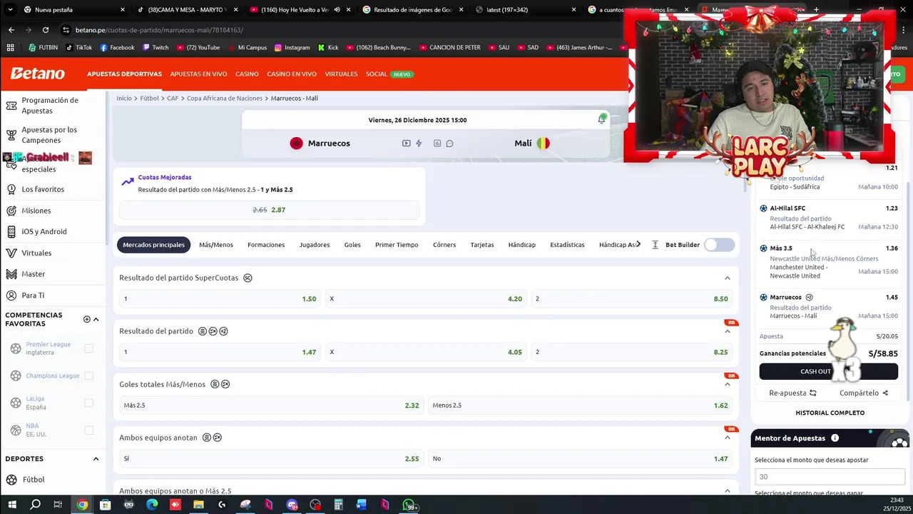Reload the page with browser refresh button
This screenshot has width=913, height=514.
46,30
